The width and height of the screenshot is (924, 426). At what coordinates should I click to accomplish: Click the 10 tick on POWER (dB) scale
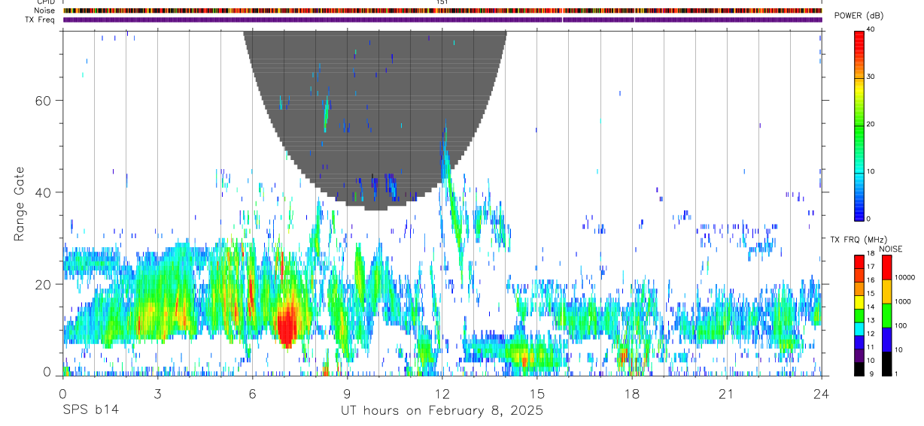point(871,172)
